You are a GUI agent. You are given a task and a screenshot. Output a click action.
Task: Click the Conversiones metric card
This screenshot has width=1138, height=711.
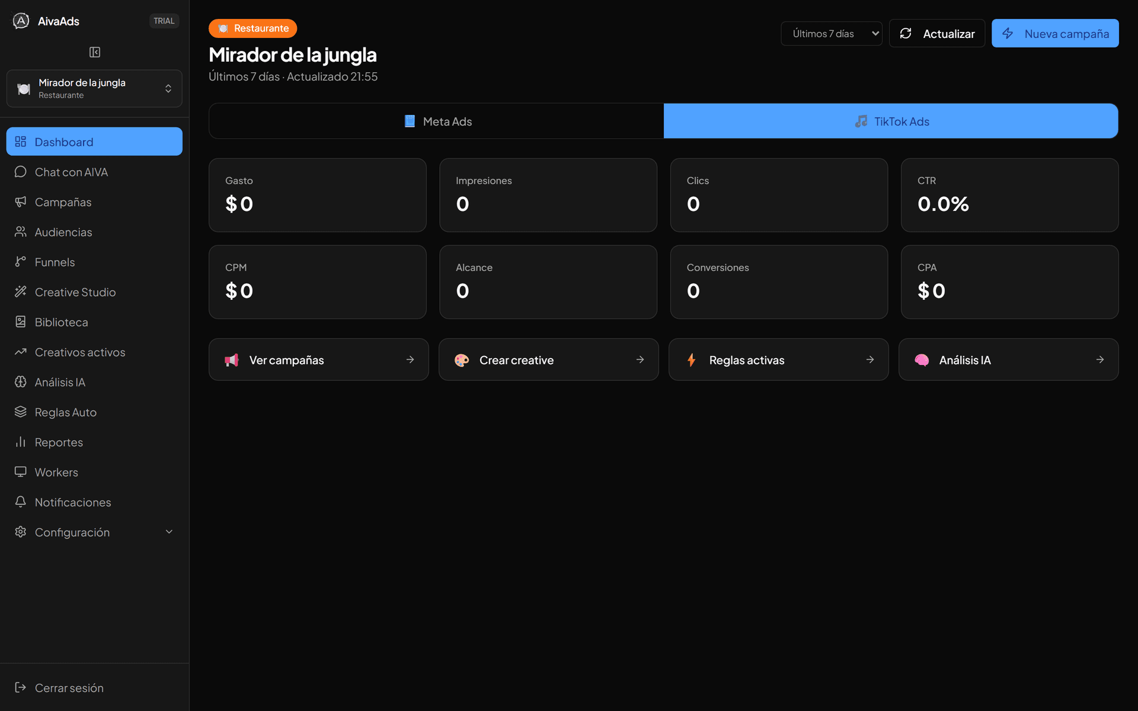tap(779, 282)
